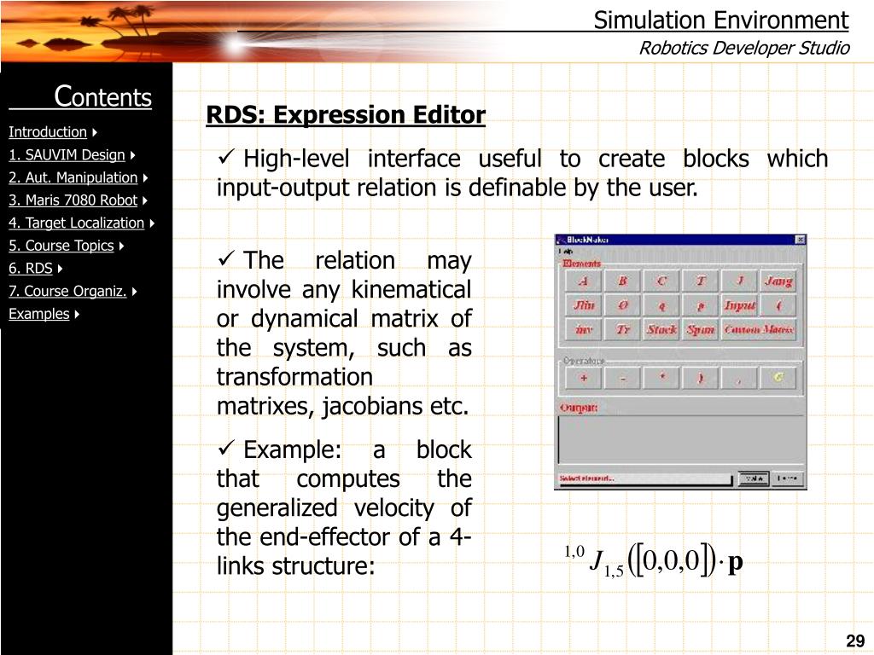
Task: Open the '5. Course Topics' link
Action: point(61,246)
